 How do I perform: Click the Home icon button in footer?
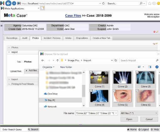tap(132, 129)
